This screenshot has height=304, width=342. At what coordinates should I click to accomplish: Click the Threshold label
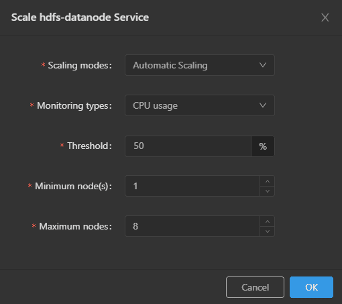[89, 146]
